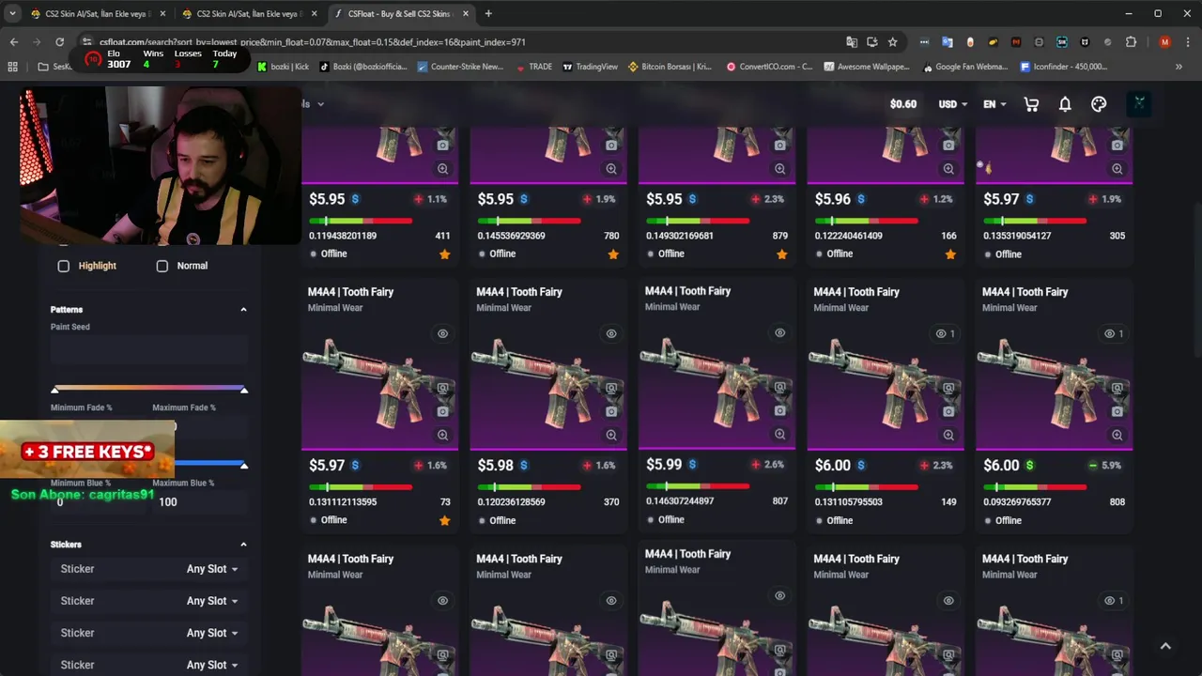The height and width of the screenshot is (676, 1202).
Task: Open the $5.98 M4A4 Tooth Fairy listing title
Action: [x=519, y=292]
